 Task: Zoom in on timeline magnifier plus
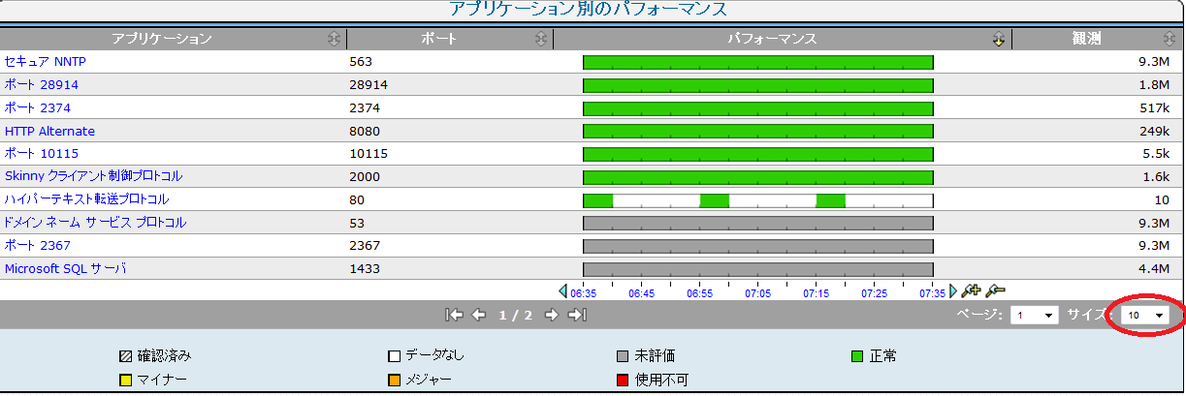click(x=972, y=289)
